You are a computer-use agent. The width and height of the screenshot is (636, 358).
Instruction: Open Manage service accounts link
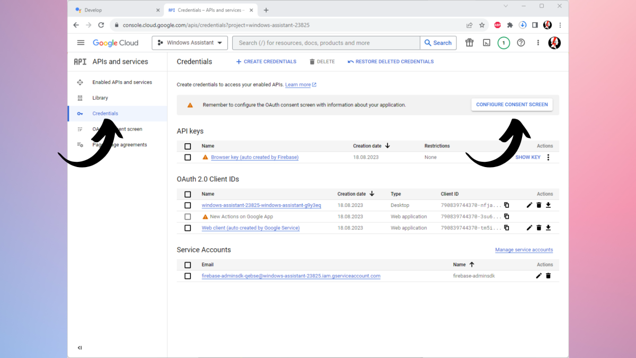pyautogui.click(x=524, y=250)
